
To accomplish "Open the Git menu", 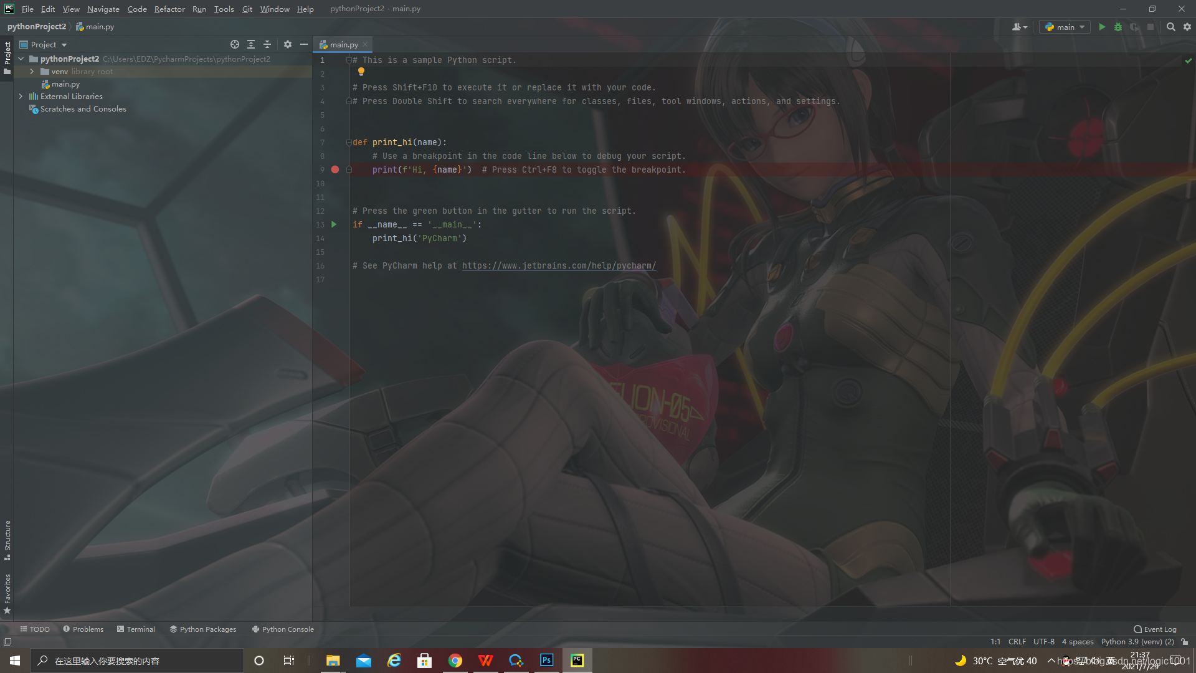I will tap(247, 9).
